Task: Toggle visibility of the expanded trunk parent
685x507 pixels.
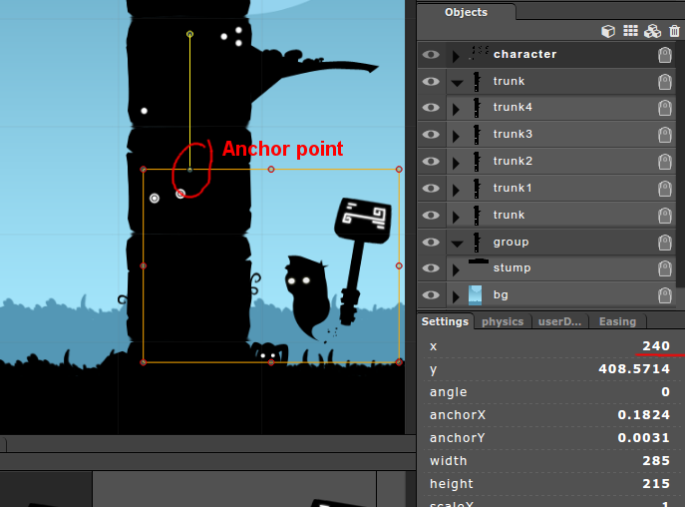Action: point(431,82)
